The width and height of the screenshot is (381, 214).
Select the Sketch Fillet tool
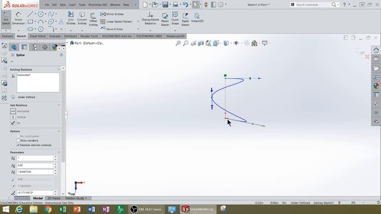click(51, 29)
